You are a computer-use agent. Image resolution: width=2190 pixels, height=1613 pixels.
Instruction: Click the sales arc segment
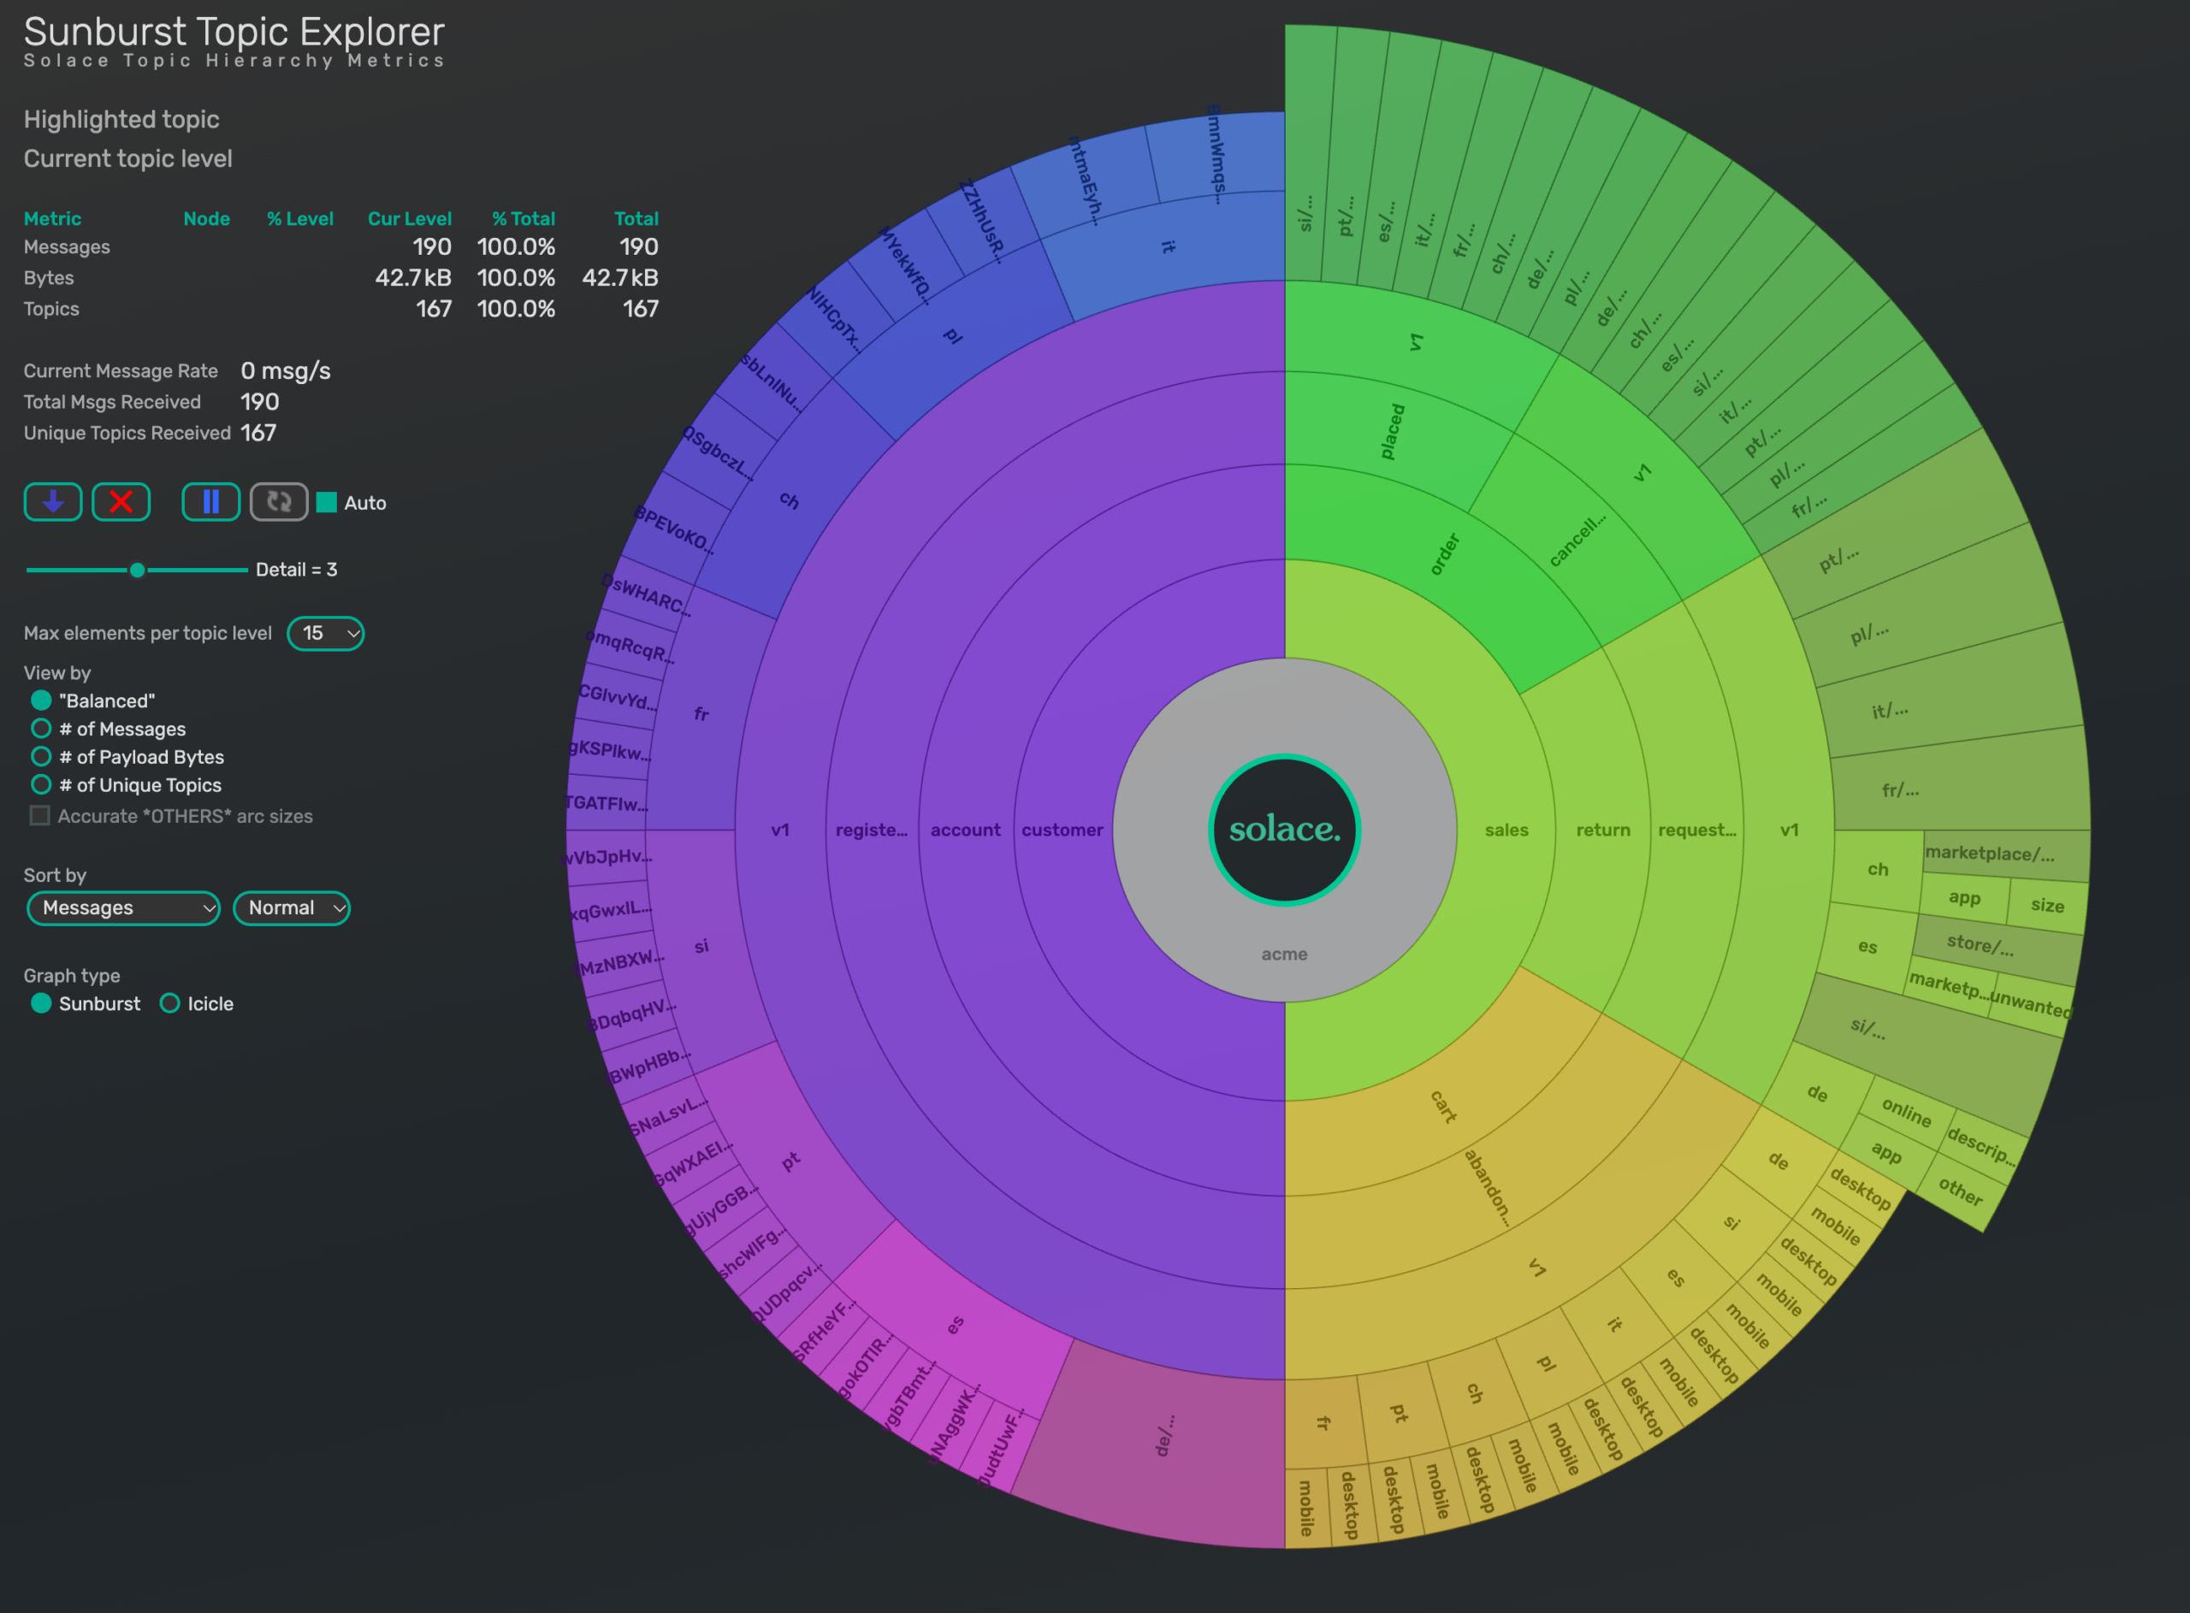point(1506,830)
